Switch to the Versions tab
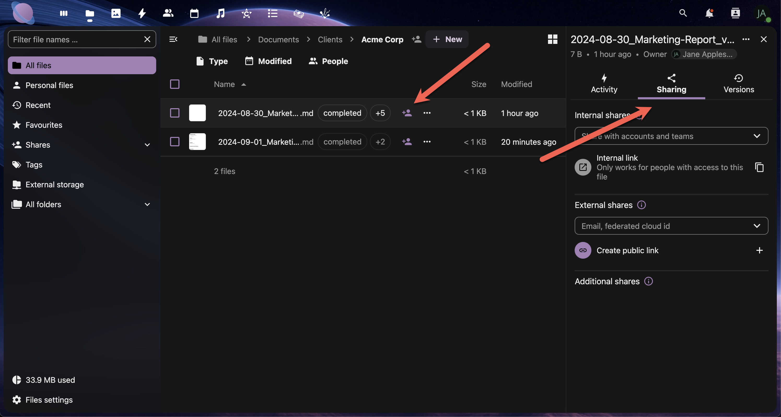781x417 pixels. pyautogui.click(x=739, y=84)
